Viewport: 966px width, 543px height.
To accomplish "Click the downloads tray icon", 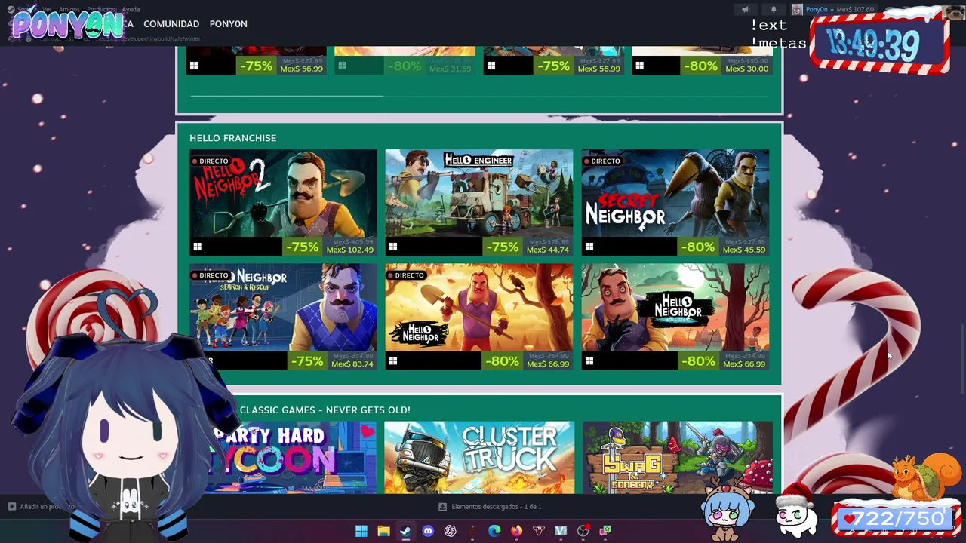I will click(443, 507).
